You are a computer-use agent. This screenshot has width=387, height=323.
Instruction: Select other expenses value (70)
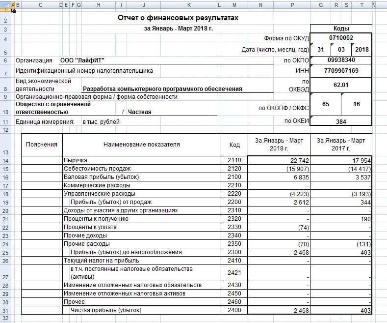click(x=279, y=244)
